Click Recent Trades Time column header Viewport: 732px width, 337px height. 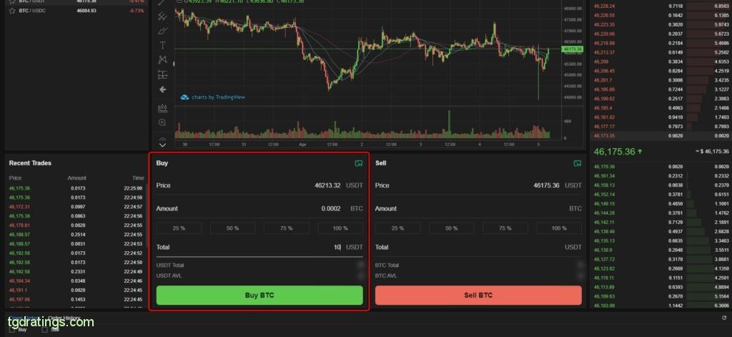(x=138, y=178)
